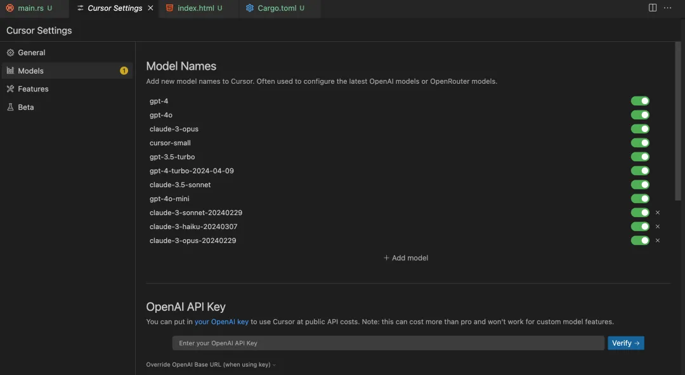Switch to the index.html tab
685x375 pixels.
pos(200,8)
